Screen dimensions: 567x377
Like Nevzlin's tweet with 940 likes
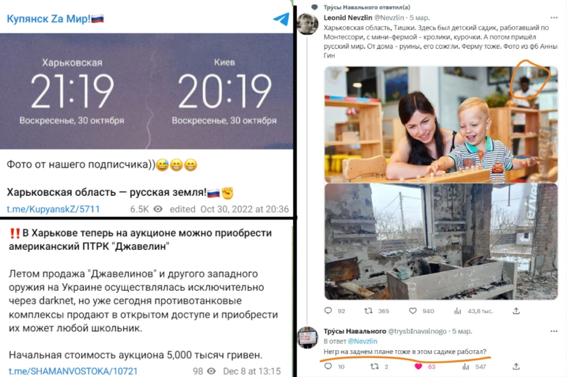coord(413,311)
